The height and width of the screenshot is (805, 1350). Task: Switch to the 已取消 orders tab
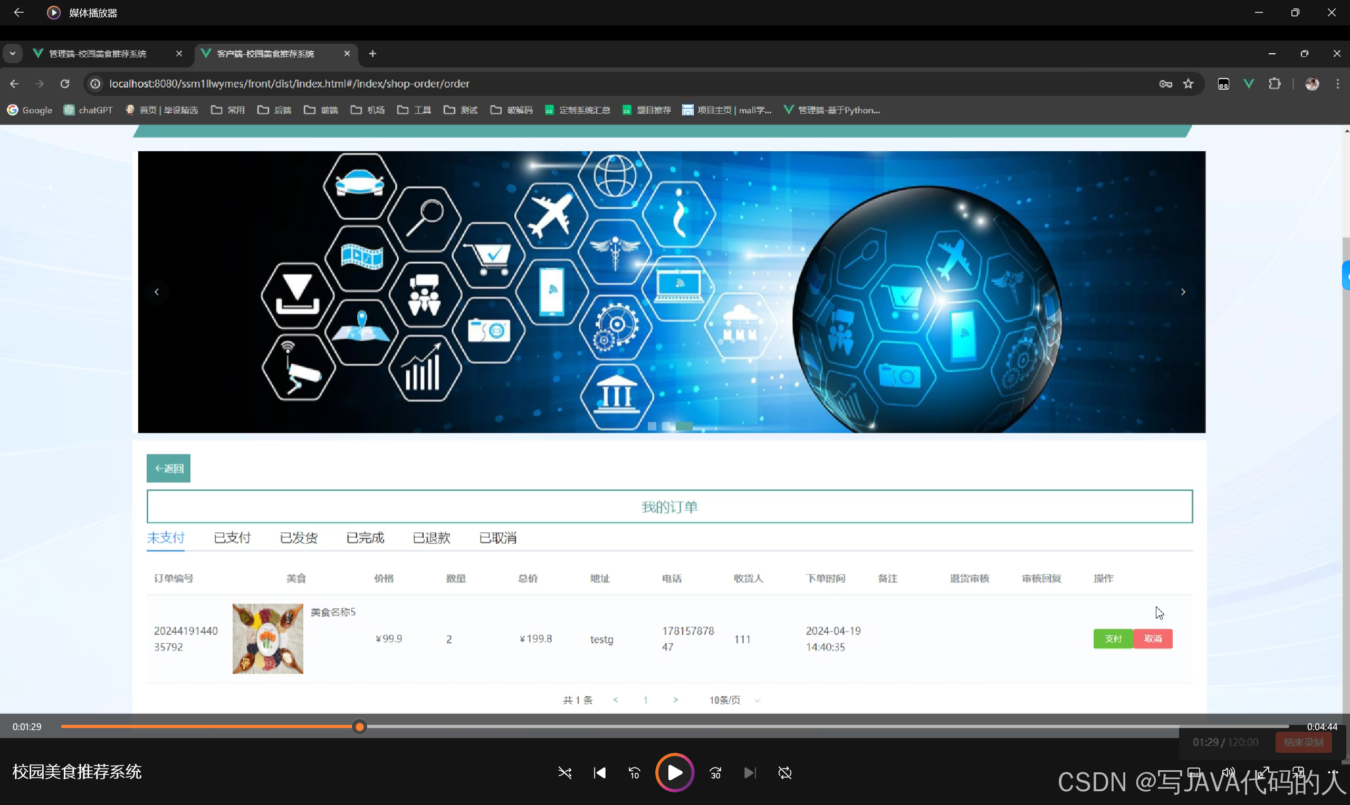[x=498, y=538]
